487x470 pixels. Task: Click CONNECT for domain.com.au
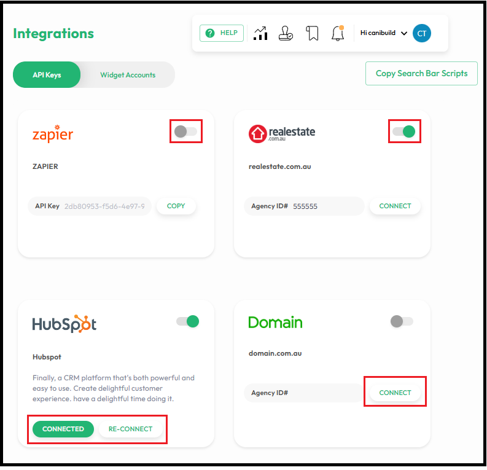pos(395,393)
